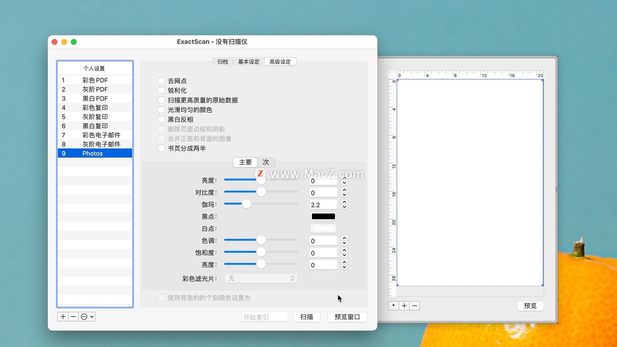617x347 pixels.
Task: Select the 次 segment
Action: pyautogui.click(x=266, y=162)
